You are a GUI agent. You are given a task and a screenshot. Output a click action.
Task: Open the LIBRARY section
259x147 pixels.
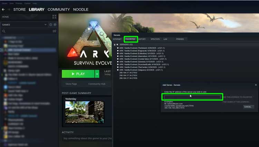(37, 10)
